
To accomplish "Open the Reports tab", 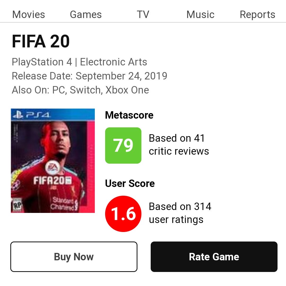I will click(257, 14).
